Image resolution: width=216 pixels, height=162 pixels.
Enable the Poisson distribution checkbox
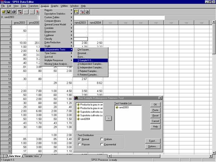coord(79,144)
